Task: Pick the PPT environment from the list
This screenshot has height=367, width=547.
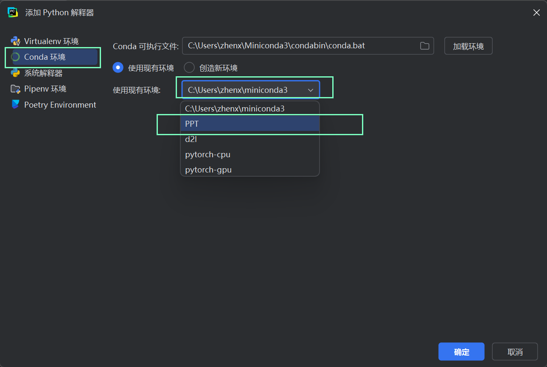Action: [250, 124]
